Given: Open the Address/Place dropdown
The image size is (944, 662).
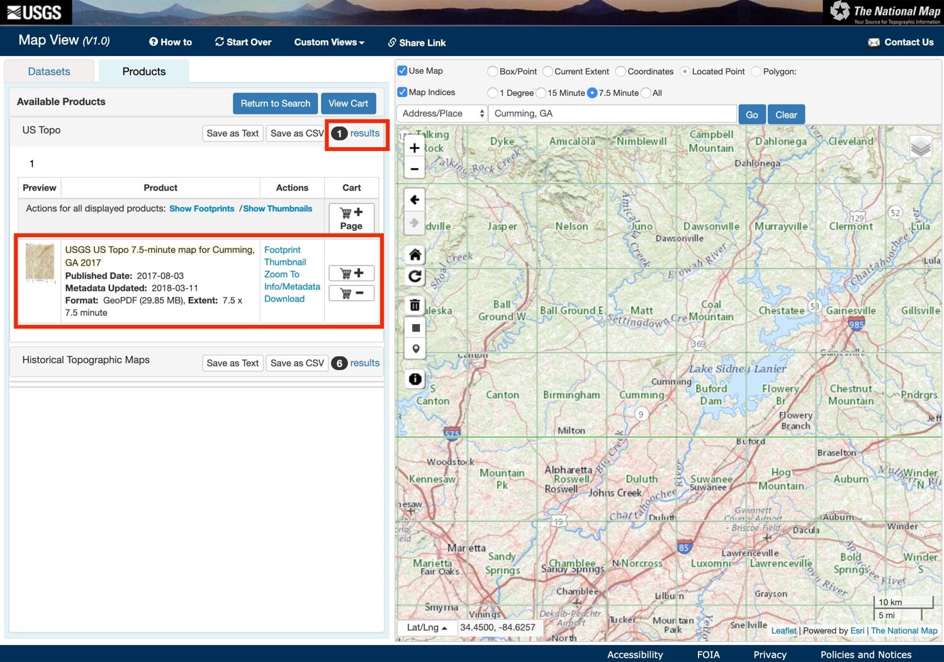Looking at the screenshot, I should click(441, 113).
